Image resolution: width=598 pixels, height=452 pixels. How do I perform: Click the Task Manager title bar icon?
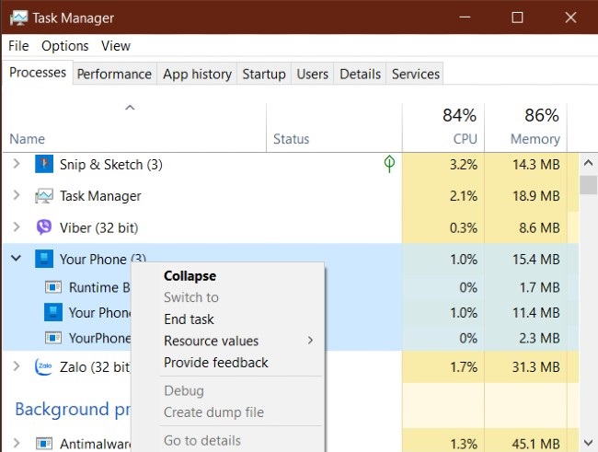[x=18, y=17]
